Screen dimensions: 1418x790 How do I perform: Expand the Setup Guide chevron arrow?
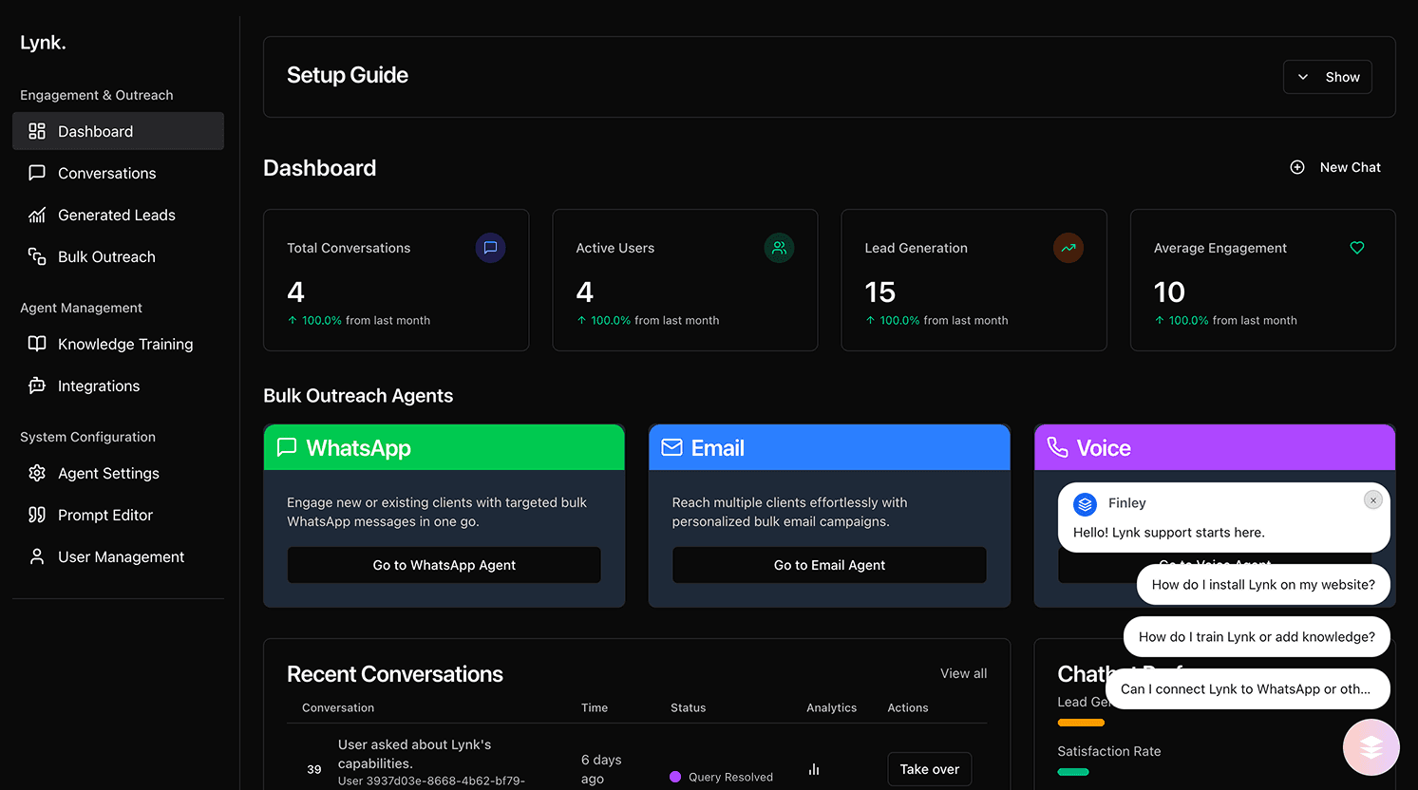(1302, 77)
